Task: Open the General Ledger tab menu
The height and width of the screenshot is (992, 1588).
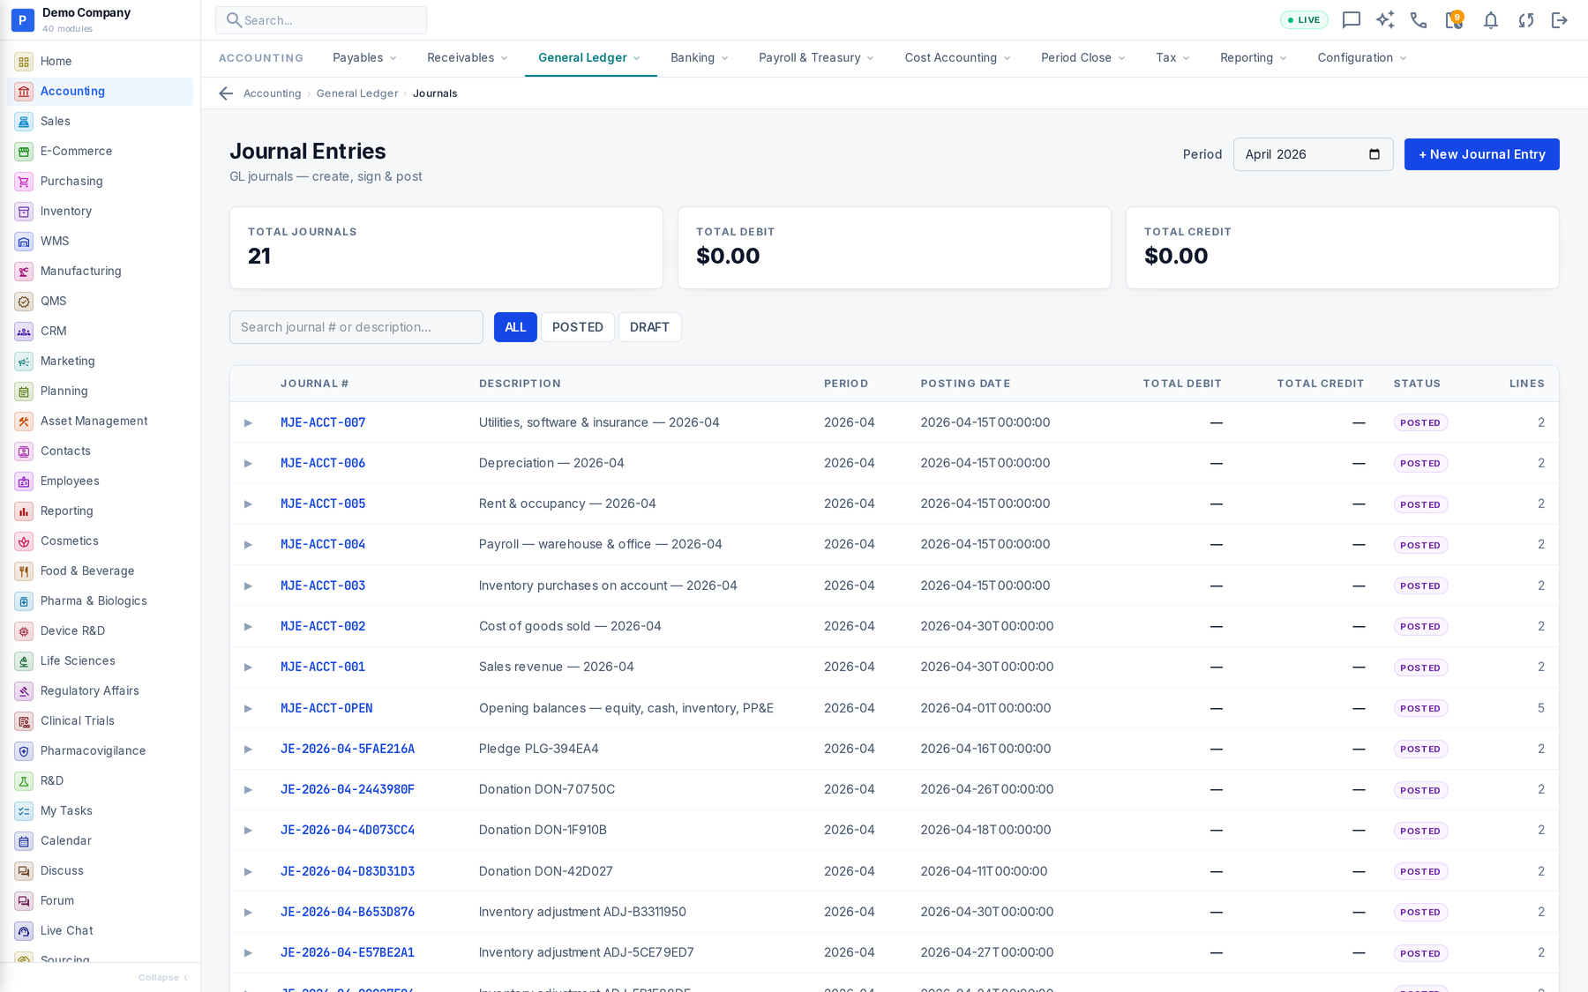Action: (x=589, y=58)
